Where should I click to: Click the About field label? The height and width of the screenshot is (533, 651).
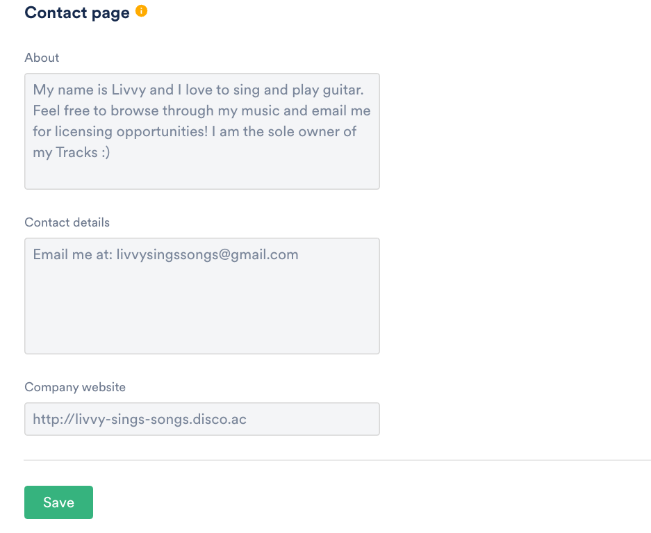pos(42,58)
